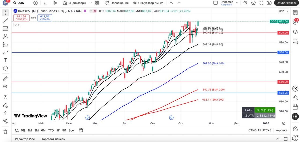This screenshot has height=142, width=300.
Task: Toggle hide all drawings eye icon
Action: point(5,121)
